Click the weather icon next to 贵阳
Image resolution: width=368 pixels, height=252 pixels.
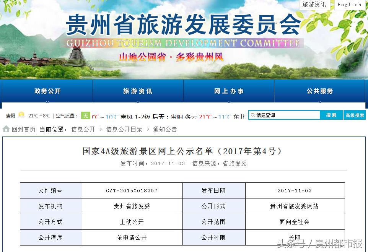[x=21, y=115]
